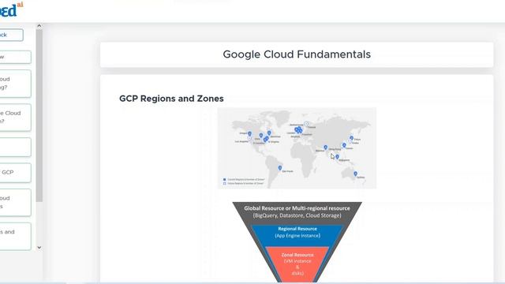Click the Singapore map pin
The image size is (505, 284).
[337, 157]
